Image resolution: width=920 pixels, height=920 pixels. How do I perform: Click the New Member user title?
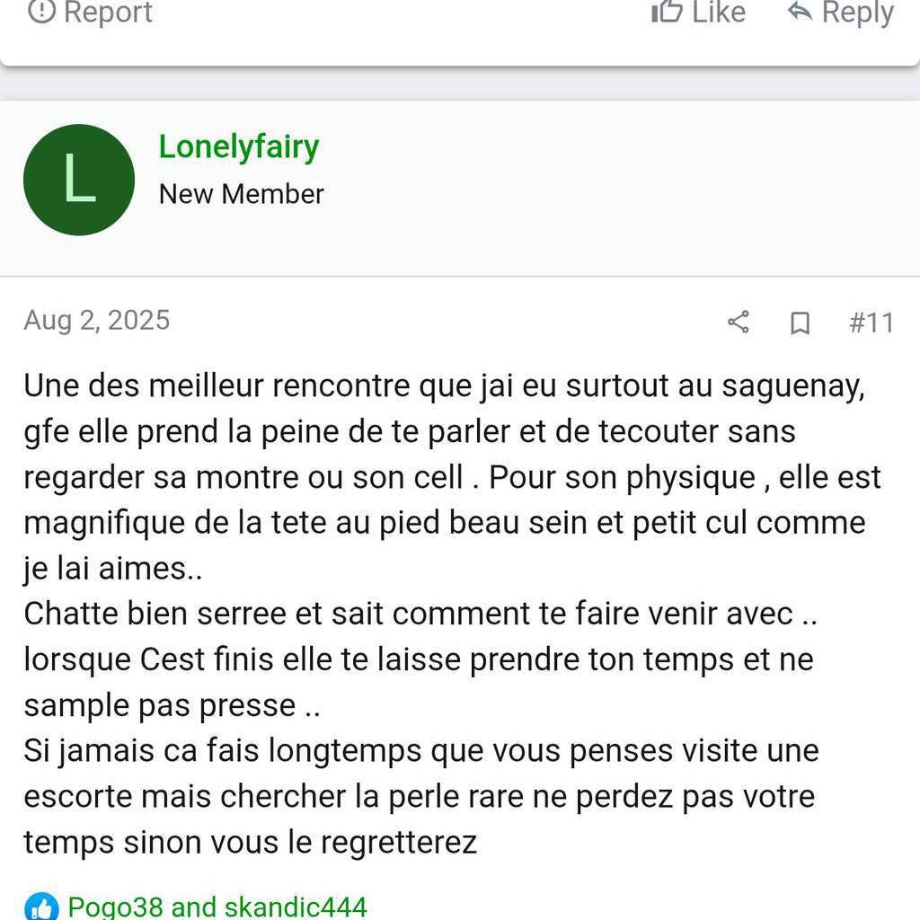click(x=241, y=194)
